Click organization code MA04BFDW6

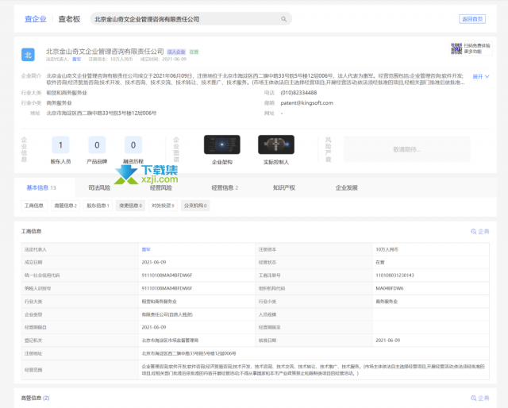click(x=390, y=288)
